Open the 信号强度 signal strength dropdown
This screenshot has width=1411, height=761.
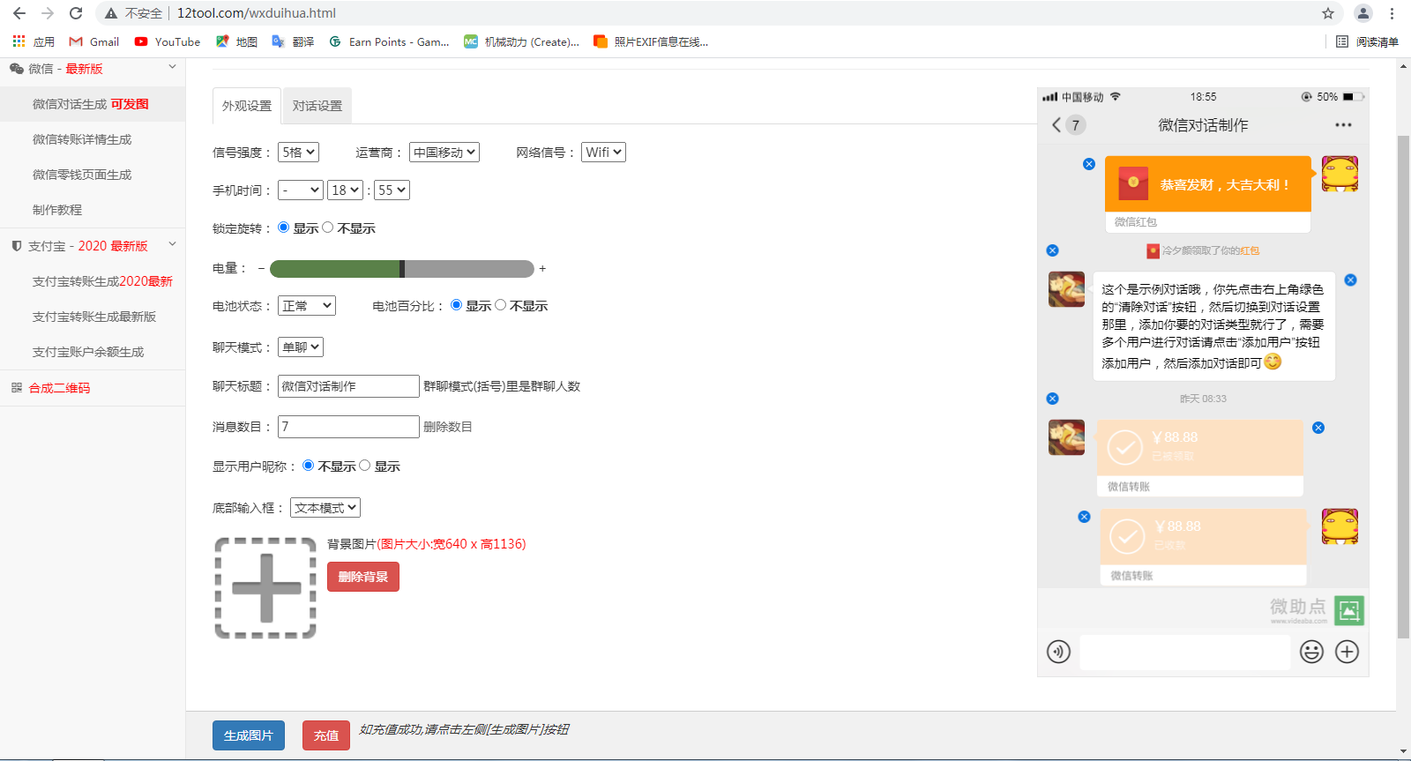coord(298,153)
